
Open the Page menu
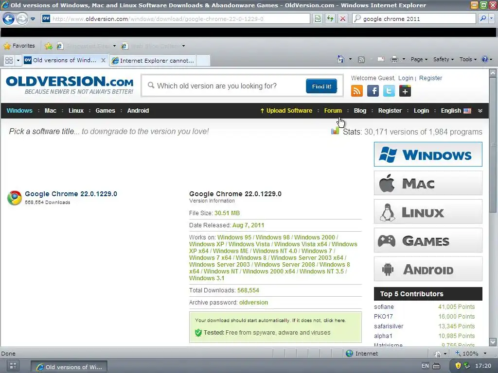[419, 59]
